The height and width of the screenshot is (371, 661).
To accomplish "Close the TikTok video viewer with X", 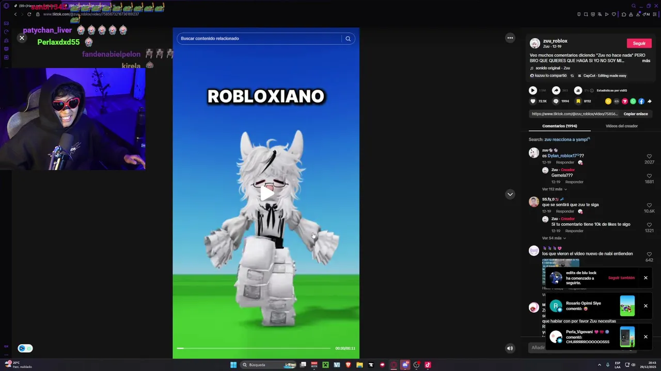I will pos(22,38).
